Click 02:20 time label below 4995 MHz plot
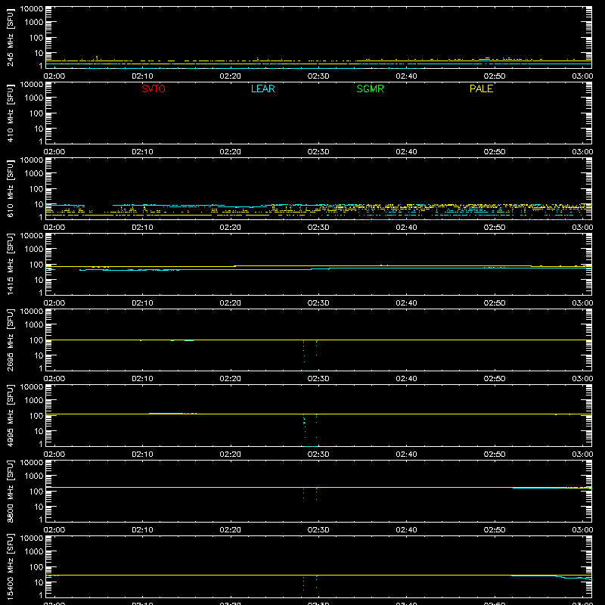Image resolution: width=605 pixels, height=605 pixels. tap(231, 455)
